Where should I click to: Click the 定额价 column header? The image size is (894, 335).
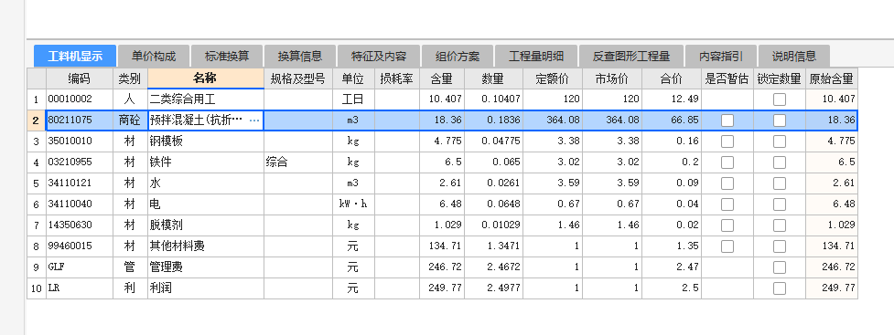click(x=552, y=79)
